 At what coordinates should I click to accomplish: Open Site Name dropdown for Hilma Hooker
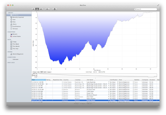[109, 100]
